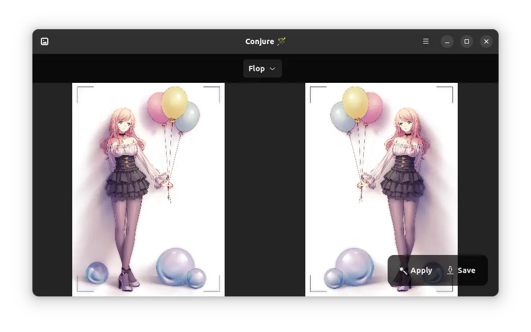
Task: Select the original image preview on left
Action: pyautogui.click(x=148, y=189)
